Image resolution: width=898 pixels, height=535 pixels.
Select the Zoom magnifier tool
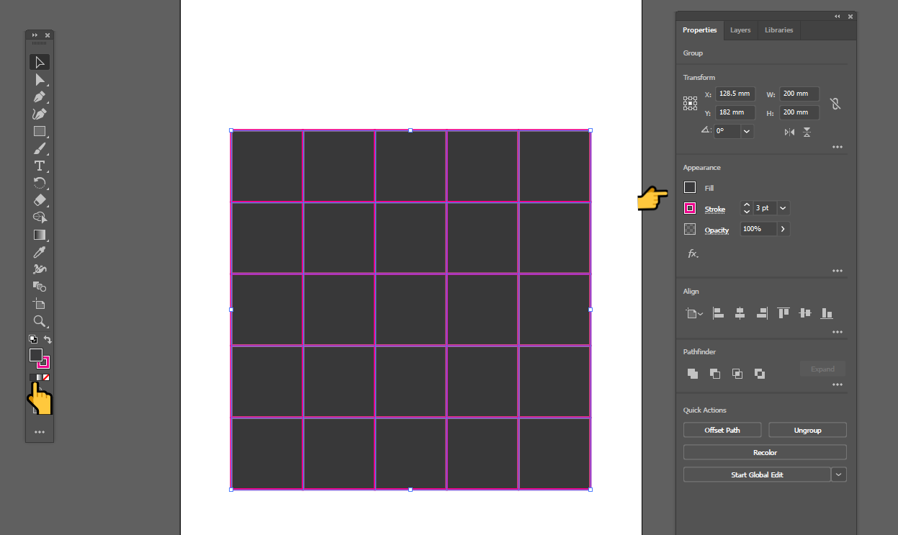click(40, 321)
